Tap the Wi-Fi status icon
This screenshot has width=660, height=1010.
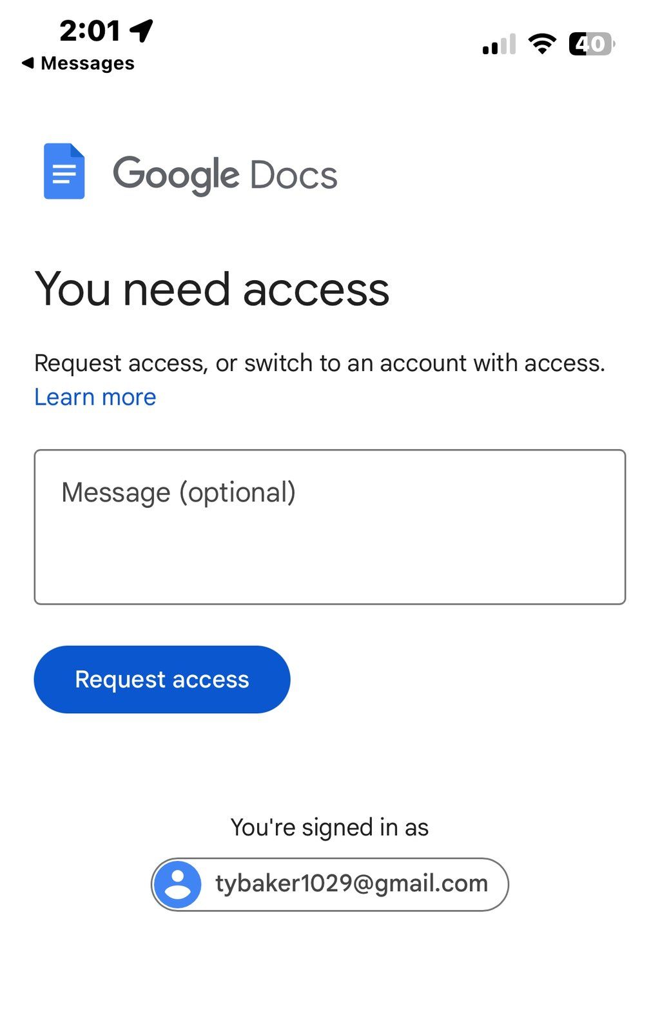pos(542,44)
